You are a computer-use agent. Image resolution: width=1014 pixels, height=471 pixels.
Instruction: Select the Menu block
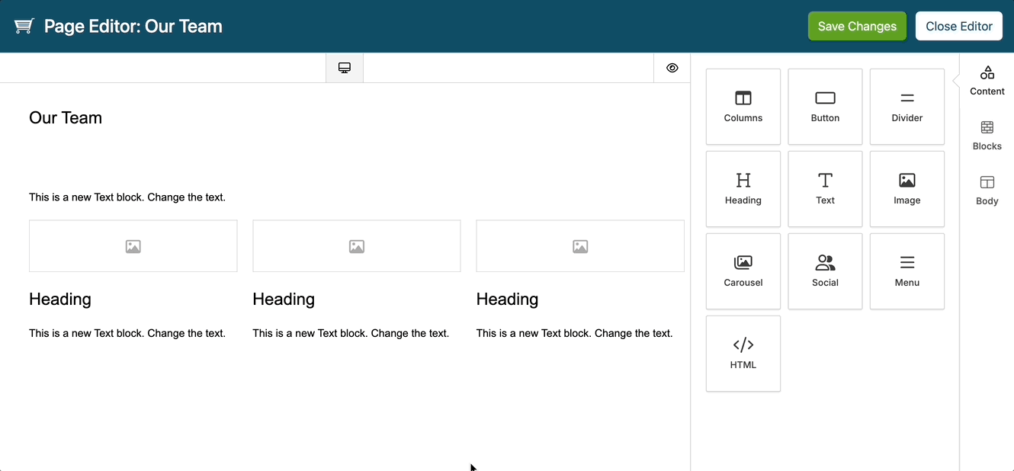click(907, 271)
